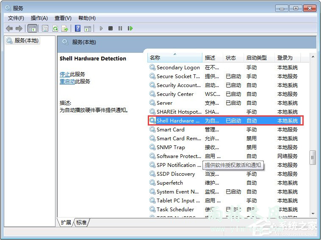Click the Start service play icon
Screen dimensions: 321x240
click(x=101, y=28)
